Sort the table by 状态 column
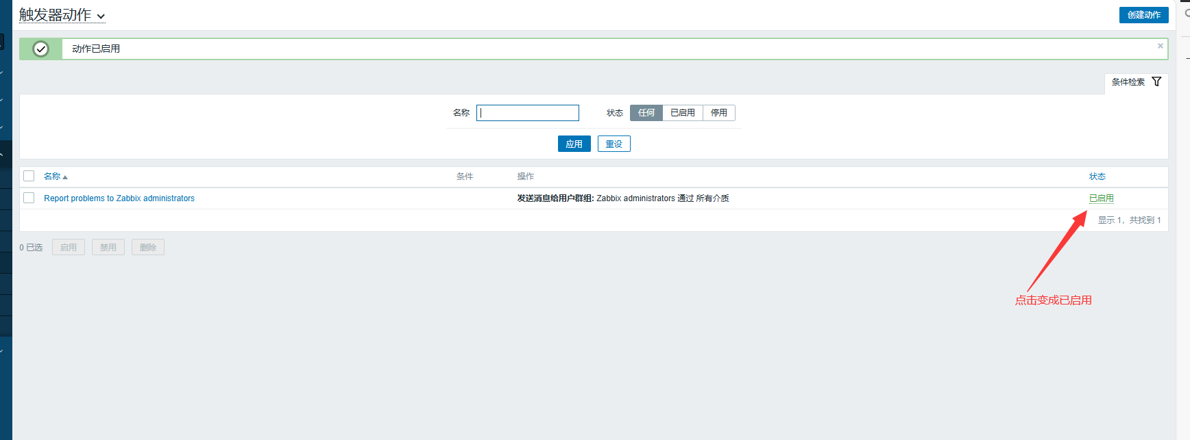 coord(1097,177)
